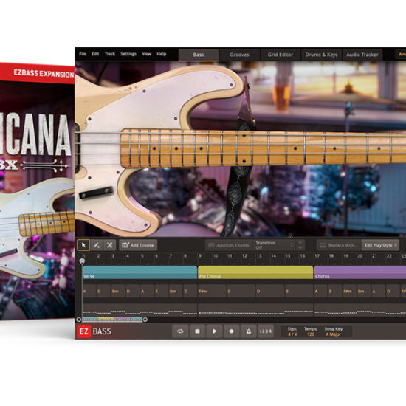The height and width of the screenshot is (406, 406).
Task: Click the song overview minimap strip
Action: tap(112, 320)
